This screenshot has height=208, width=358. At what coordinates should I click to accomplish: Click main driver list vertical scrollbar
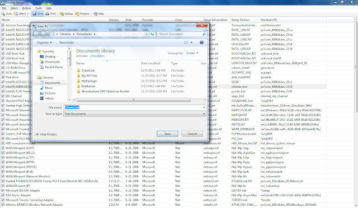coord(356,66)
